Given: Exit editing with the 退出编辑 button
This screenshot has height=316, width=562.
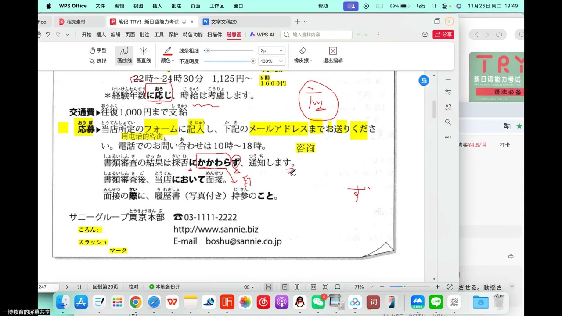Looking at the screenshot, I should point(333,55).
